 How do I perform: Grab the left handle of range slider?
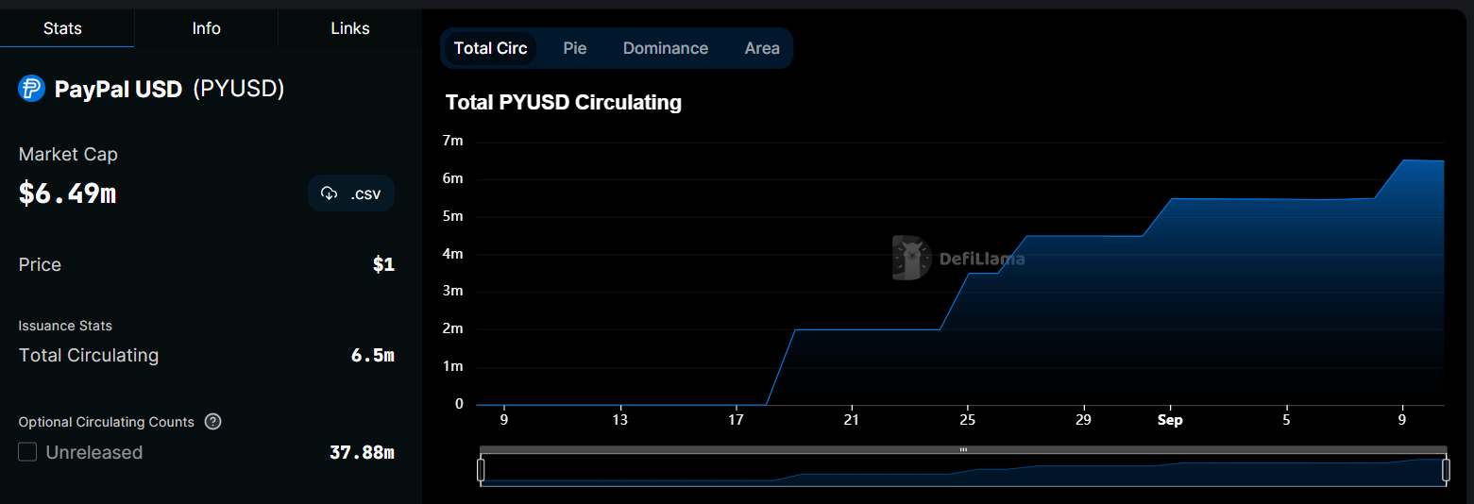(481, 469)
